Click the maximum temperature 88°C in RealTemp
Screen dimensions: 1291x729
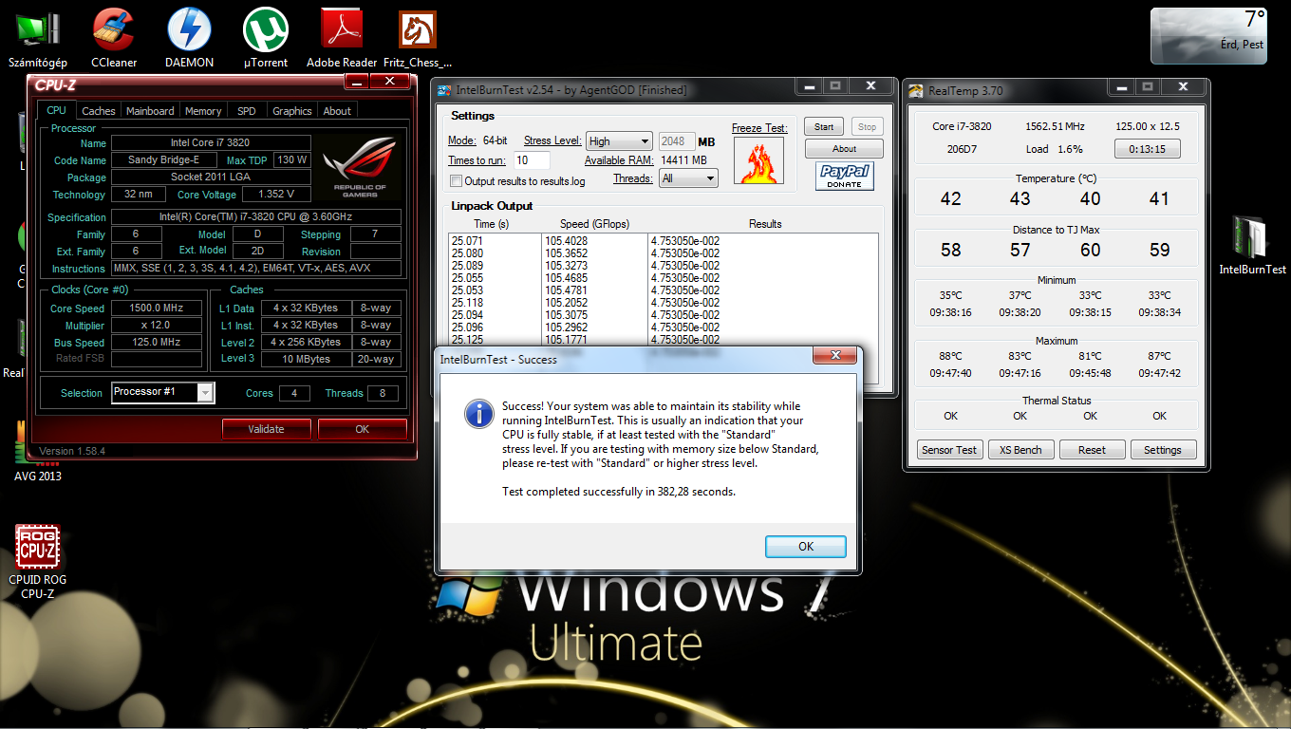pos(950,357)
